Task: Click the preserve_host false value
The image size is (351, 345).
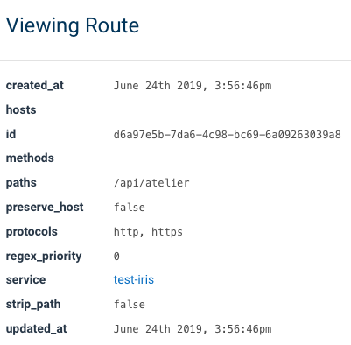Action: 130,208
